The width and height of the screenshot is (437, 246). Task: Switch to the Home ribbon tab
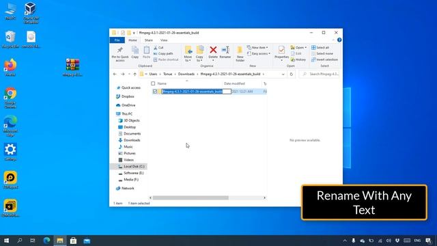[132, 40]
